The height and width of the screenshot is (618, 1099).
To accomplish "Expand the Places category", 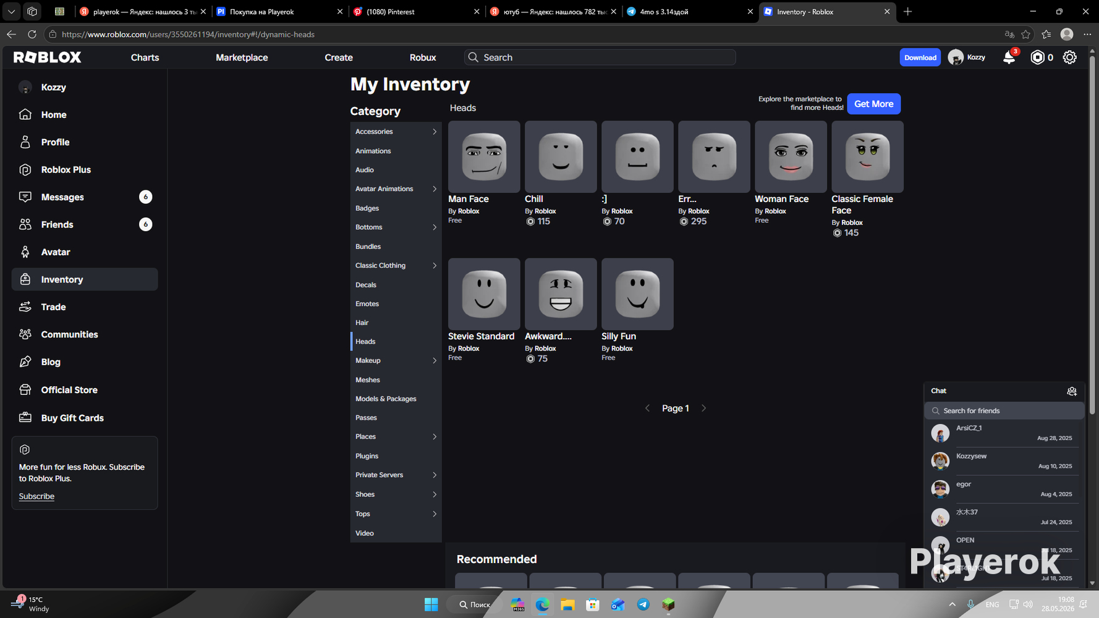I will (435, 437).
